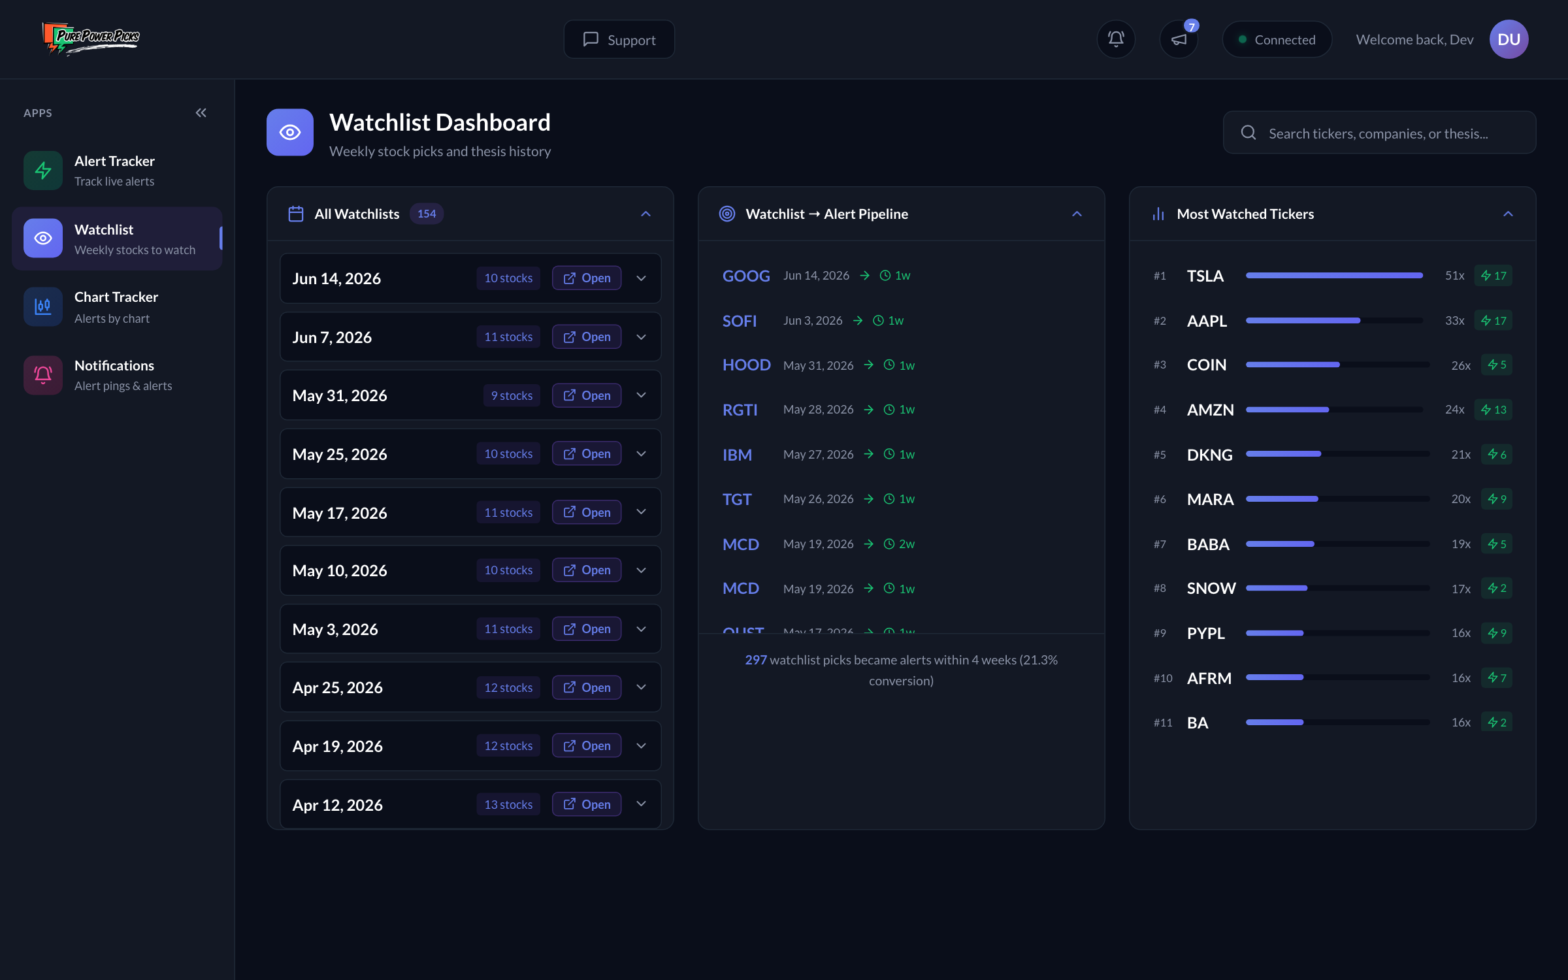Open Notifications in the sidebar

coord(118,375)
